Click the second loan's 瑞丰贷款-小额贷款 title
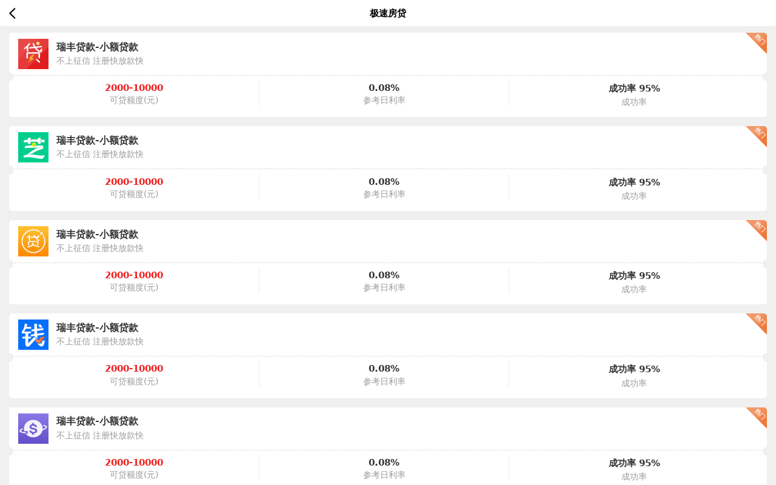 (96, 140)
